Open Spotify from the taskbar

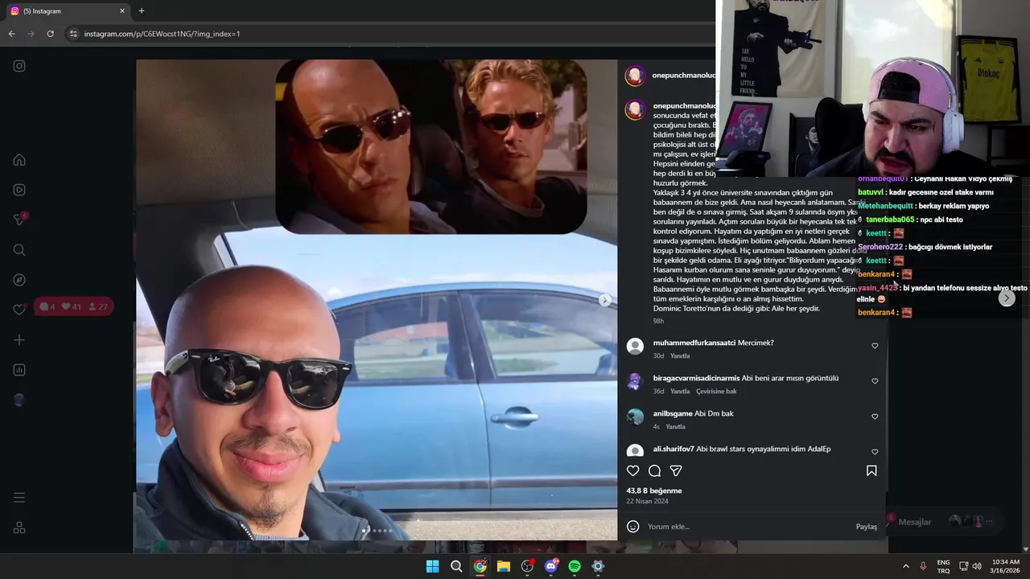(575, 566)
